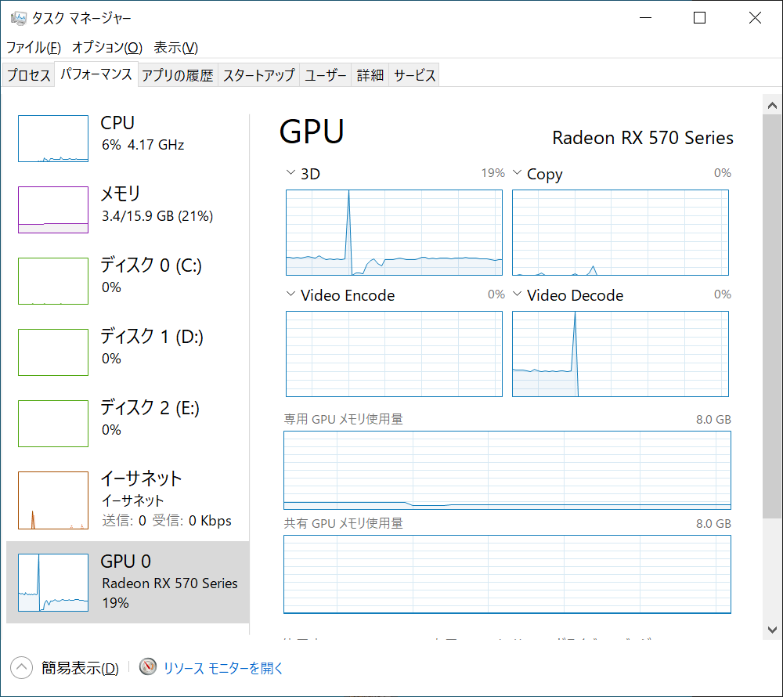Click the Resource Monitor icon
Viewport: 783px width, 697px height.
(x=148, y=667)
